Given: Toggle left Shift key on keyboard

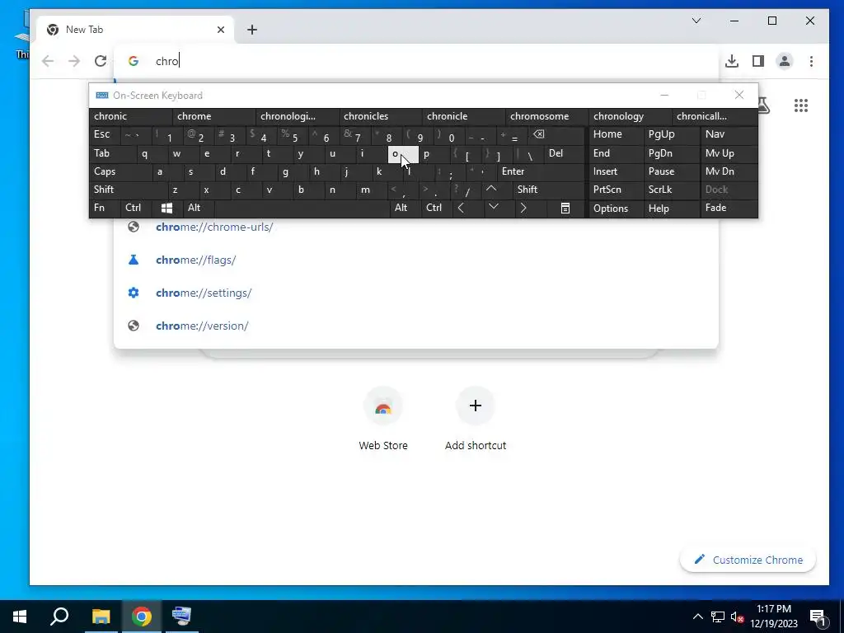Looking at the screenshot, I should pyautogui.click(x=128, y=190).
